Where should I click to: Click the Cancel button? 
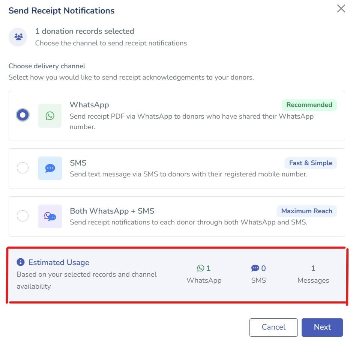pyautogui.click(x=273, y=327)
